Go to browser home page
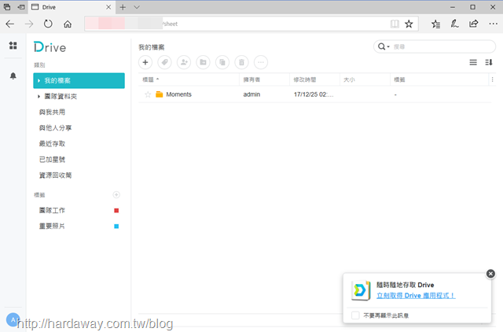 (68, 24)
